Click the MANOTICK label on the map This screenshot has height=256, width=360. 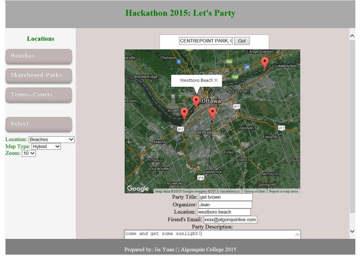[x=214, y=172]
